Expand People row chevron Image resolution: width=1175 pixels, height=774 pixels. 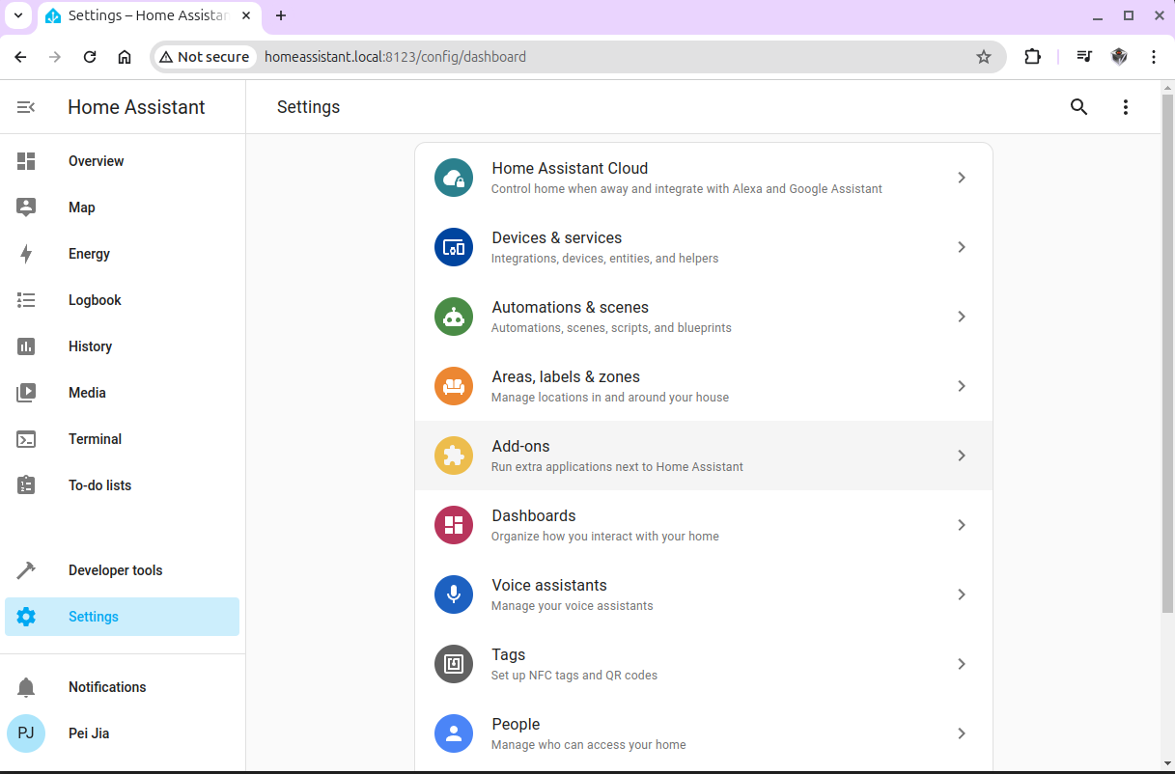[x=962, y=733]
